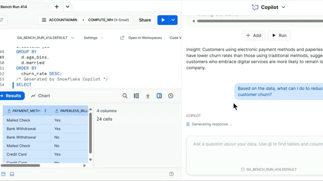Image resolution: width=323 pixels, height=181 pixels.
Task: Open the query history clock icon
Action: [x=171, y=96]
